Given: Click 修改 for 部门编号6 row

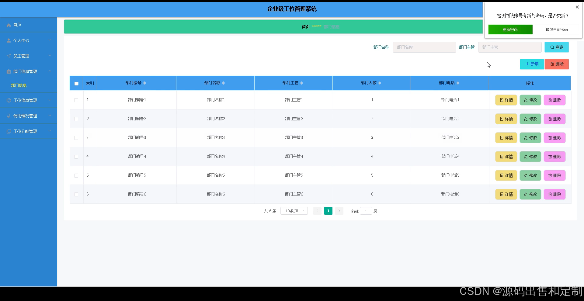Looking at the screenshot, I should pos(530,194).
